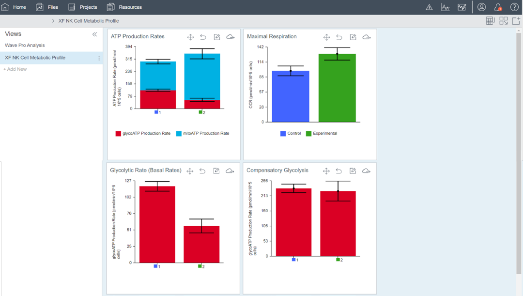
Task: Click the move icon on ATP Production Rates
Action: [x=190, y=37]
